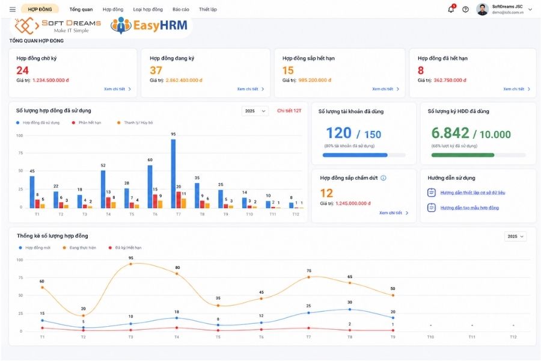Image resolution: width=541 pixels, height=361 pixels.
Task: Open the Báo cáo menu
Action: [181, 10]
